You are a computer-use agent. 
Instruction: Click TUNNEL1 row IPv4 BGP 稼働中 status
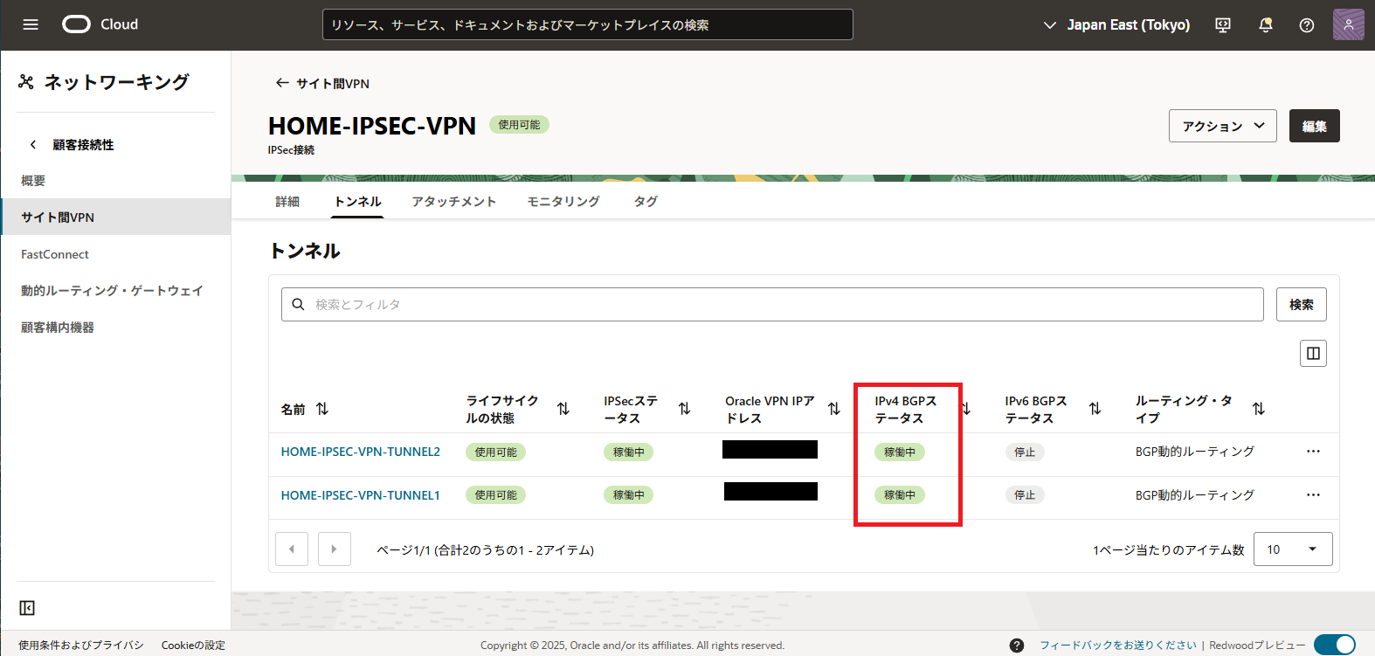coord(900,495)
